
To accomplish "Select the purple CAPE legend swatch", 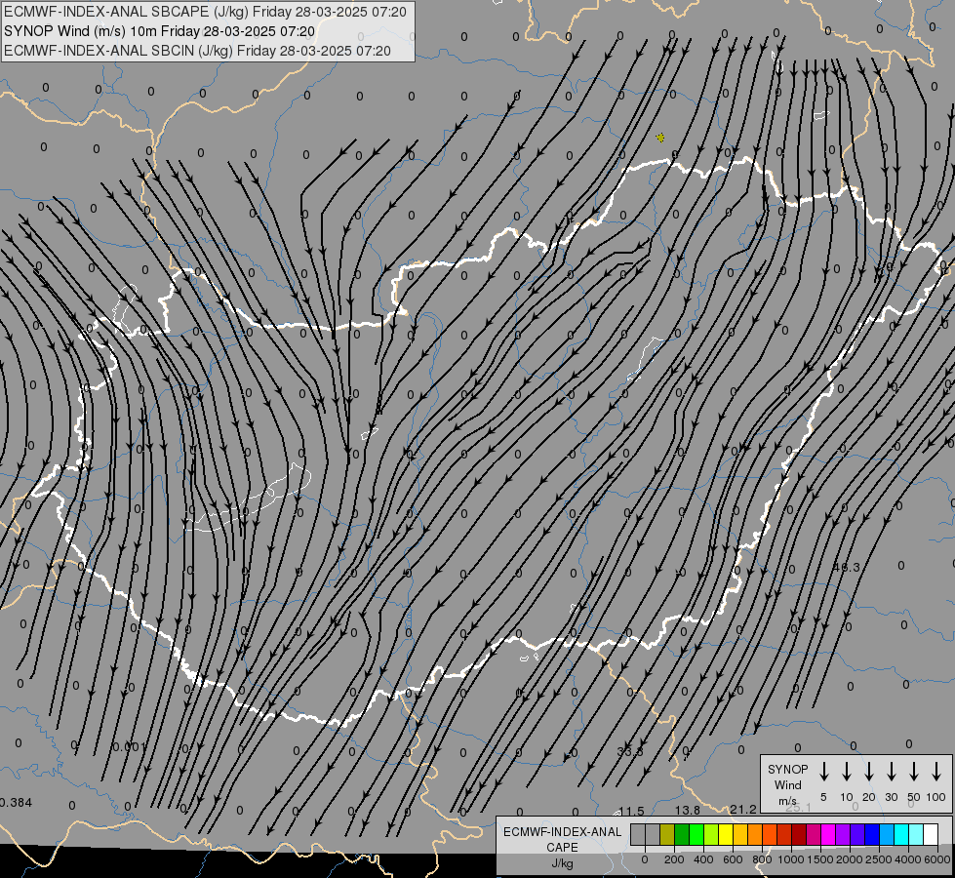I will (843, 834).
